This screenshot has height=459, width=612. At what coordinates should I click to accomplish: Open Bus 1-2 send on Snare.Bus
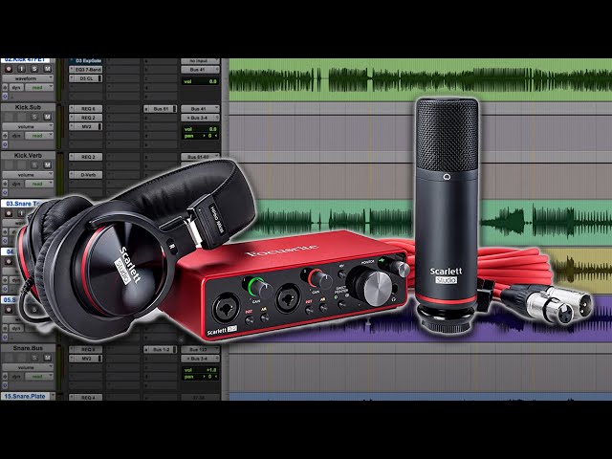click(x=161, y=350)
